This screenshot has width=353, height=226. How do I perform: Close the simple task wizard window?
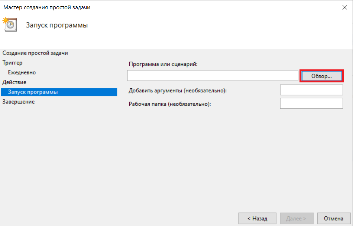(344, 7)
